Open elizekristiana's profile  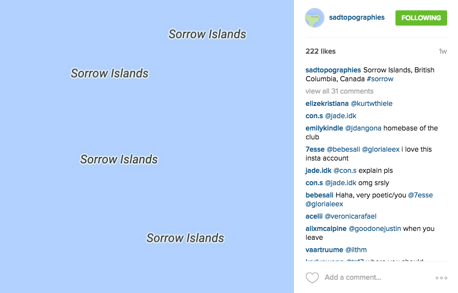click(x=327, y=103)
